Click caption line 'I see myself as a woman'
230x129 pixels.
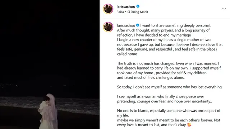(x=161, y=96)
